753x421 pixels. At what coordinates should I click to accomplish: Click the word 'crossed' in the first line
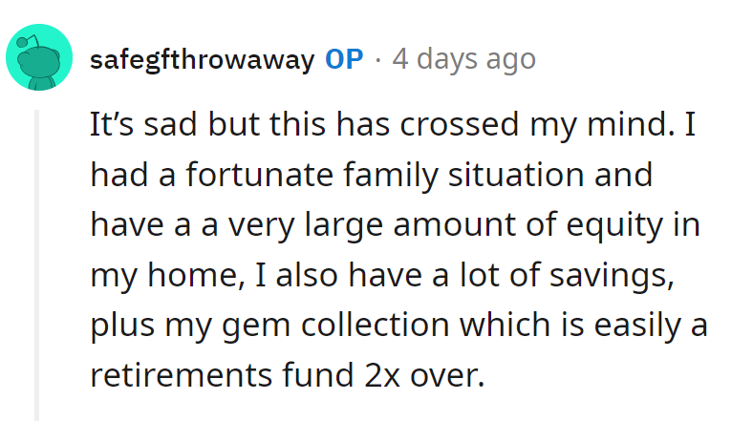pyautogui.click(x=459, y=125)
